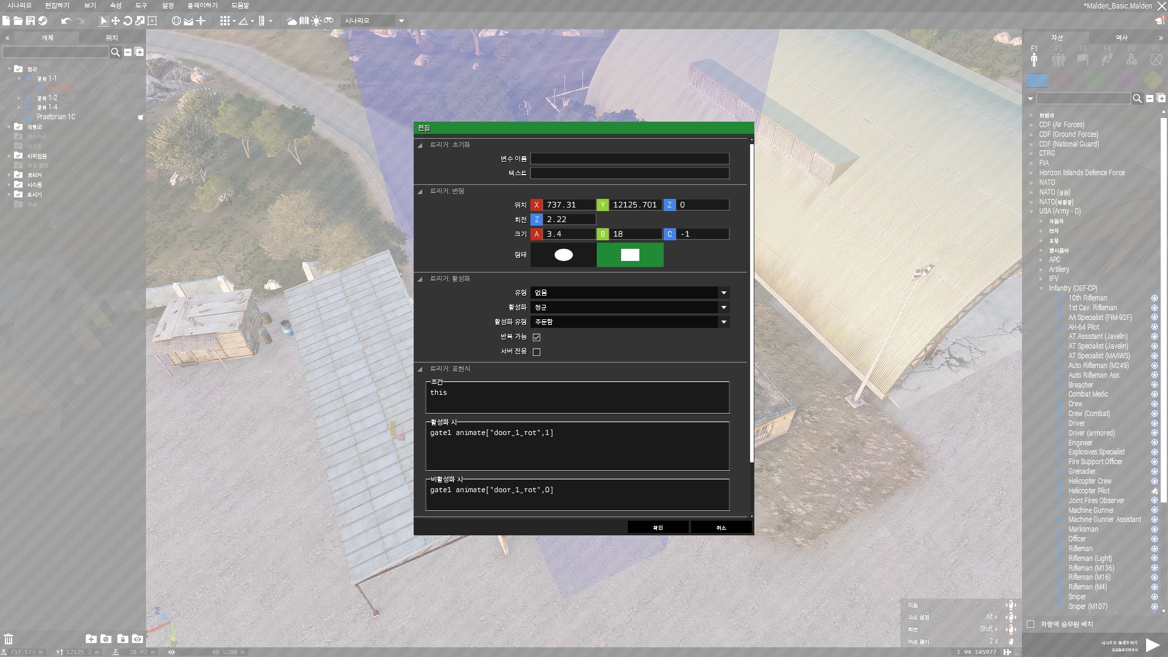Select the move (translation) widget tool
Image resolution: width=1168 pixels, height=657 pixels.
click(x=116, y=21)
